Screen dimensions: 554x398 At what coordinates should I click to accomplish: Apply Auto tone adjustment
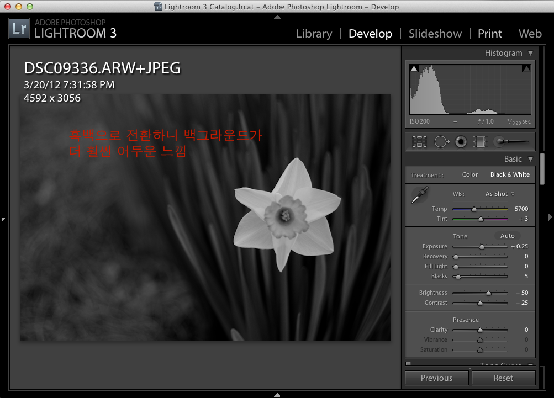pyautogui.click(x=507, y=236)
